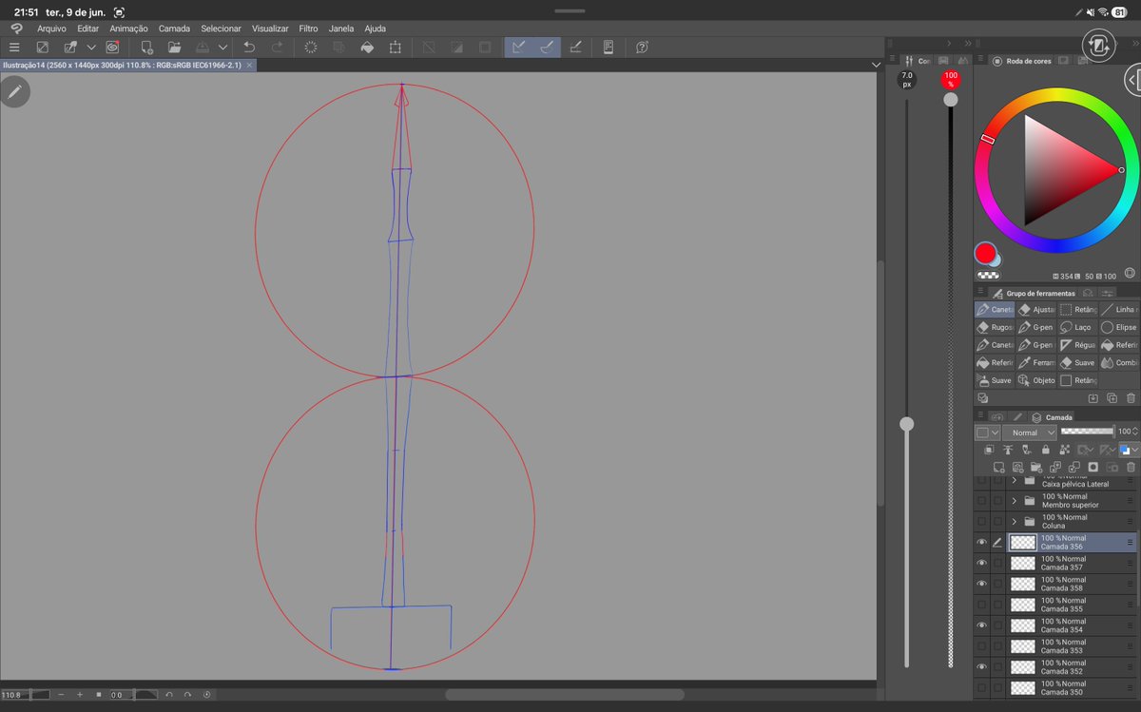Click the layer opacity slider bar
This screenshot has width=1141, height=712.
click(x=1087, y=432)
